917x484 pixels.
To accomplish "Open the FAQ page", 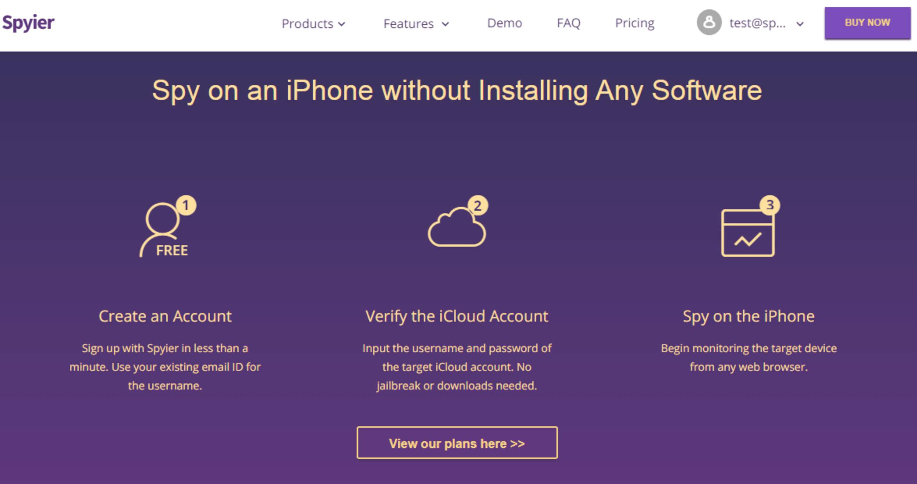I will point(569,23).
